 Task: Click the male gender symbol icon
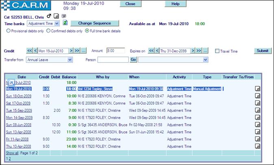coord(49,16)
